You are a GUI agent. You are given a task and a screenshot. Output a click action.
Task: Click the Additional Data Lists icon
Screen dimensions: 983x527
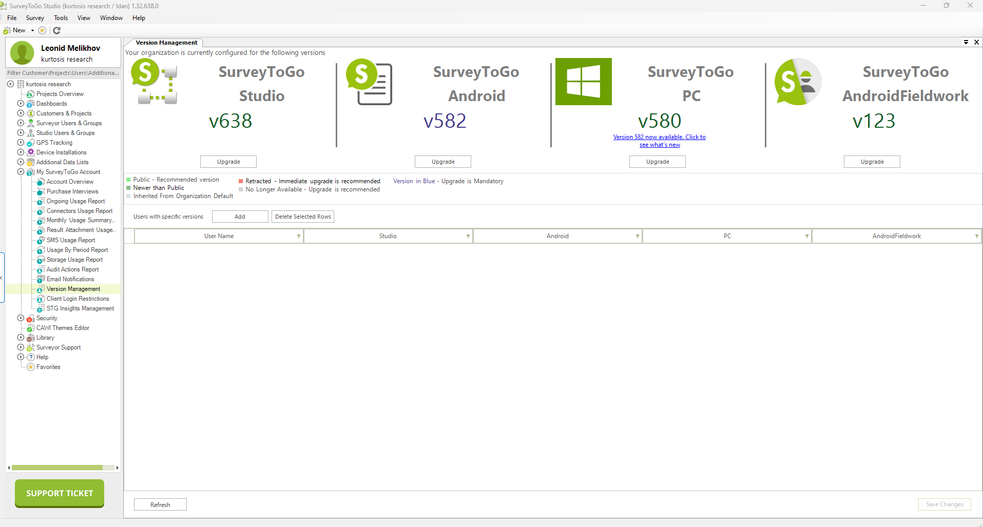31,162
